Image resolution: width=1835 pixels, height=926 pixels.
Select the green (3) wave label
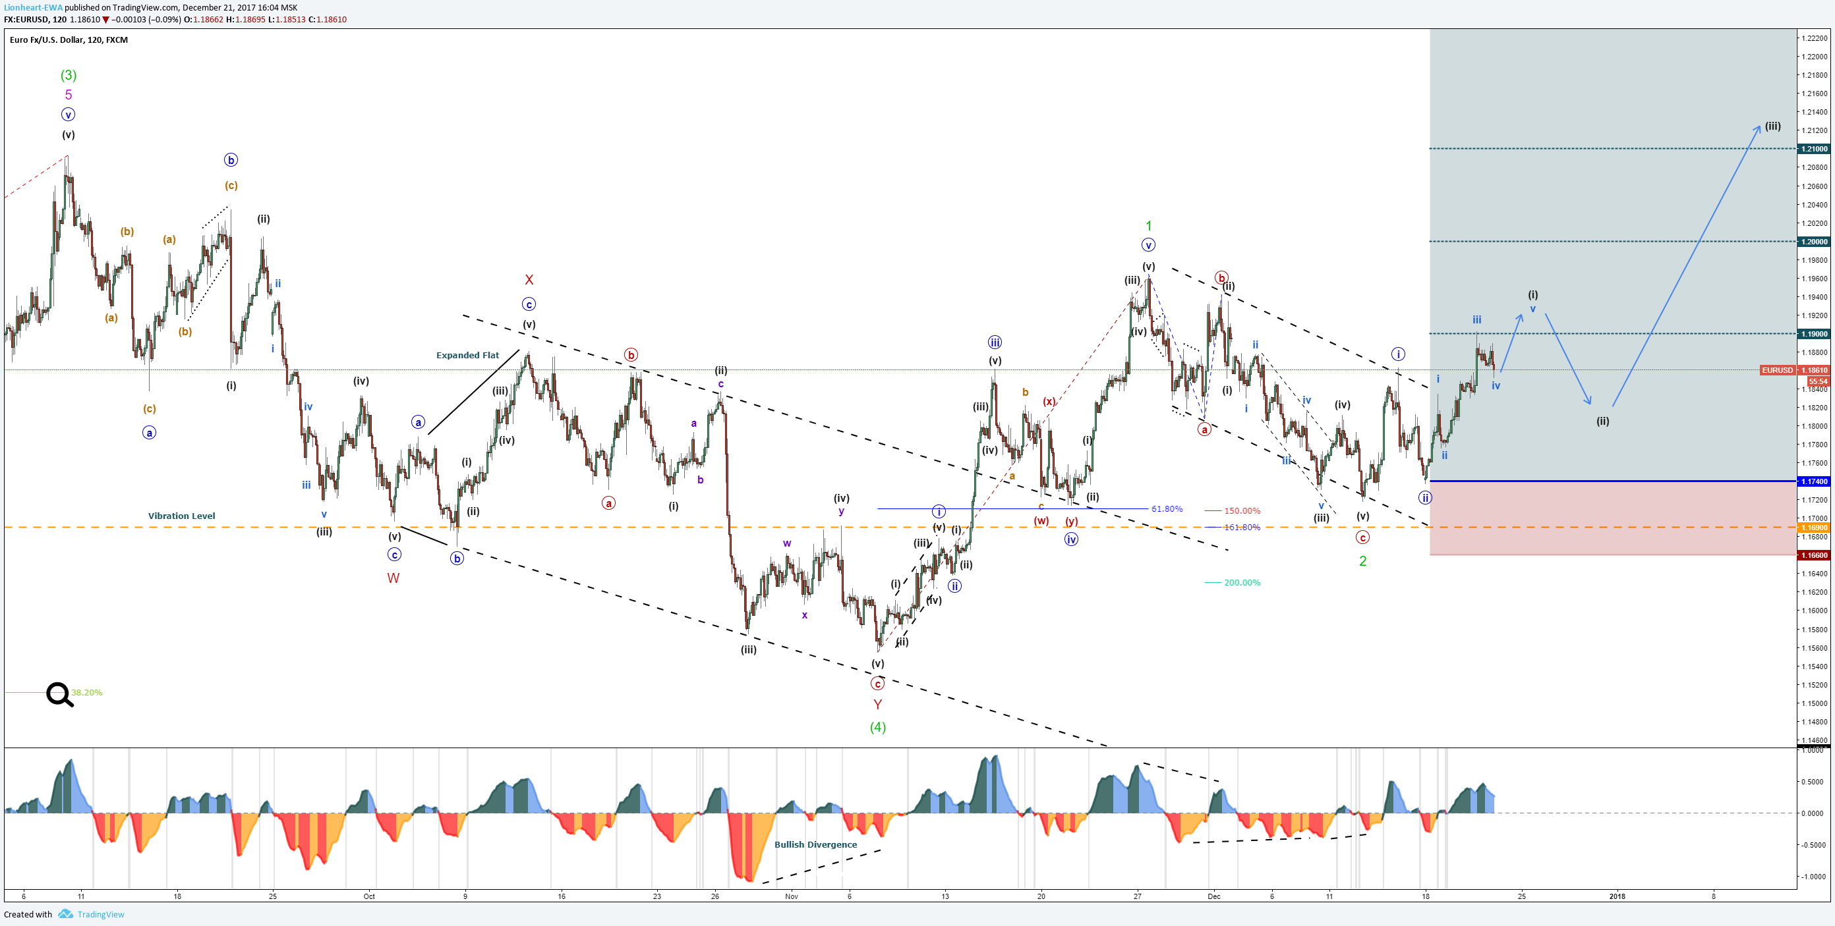coord(69,74)
